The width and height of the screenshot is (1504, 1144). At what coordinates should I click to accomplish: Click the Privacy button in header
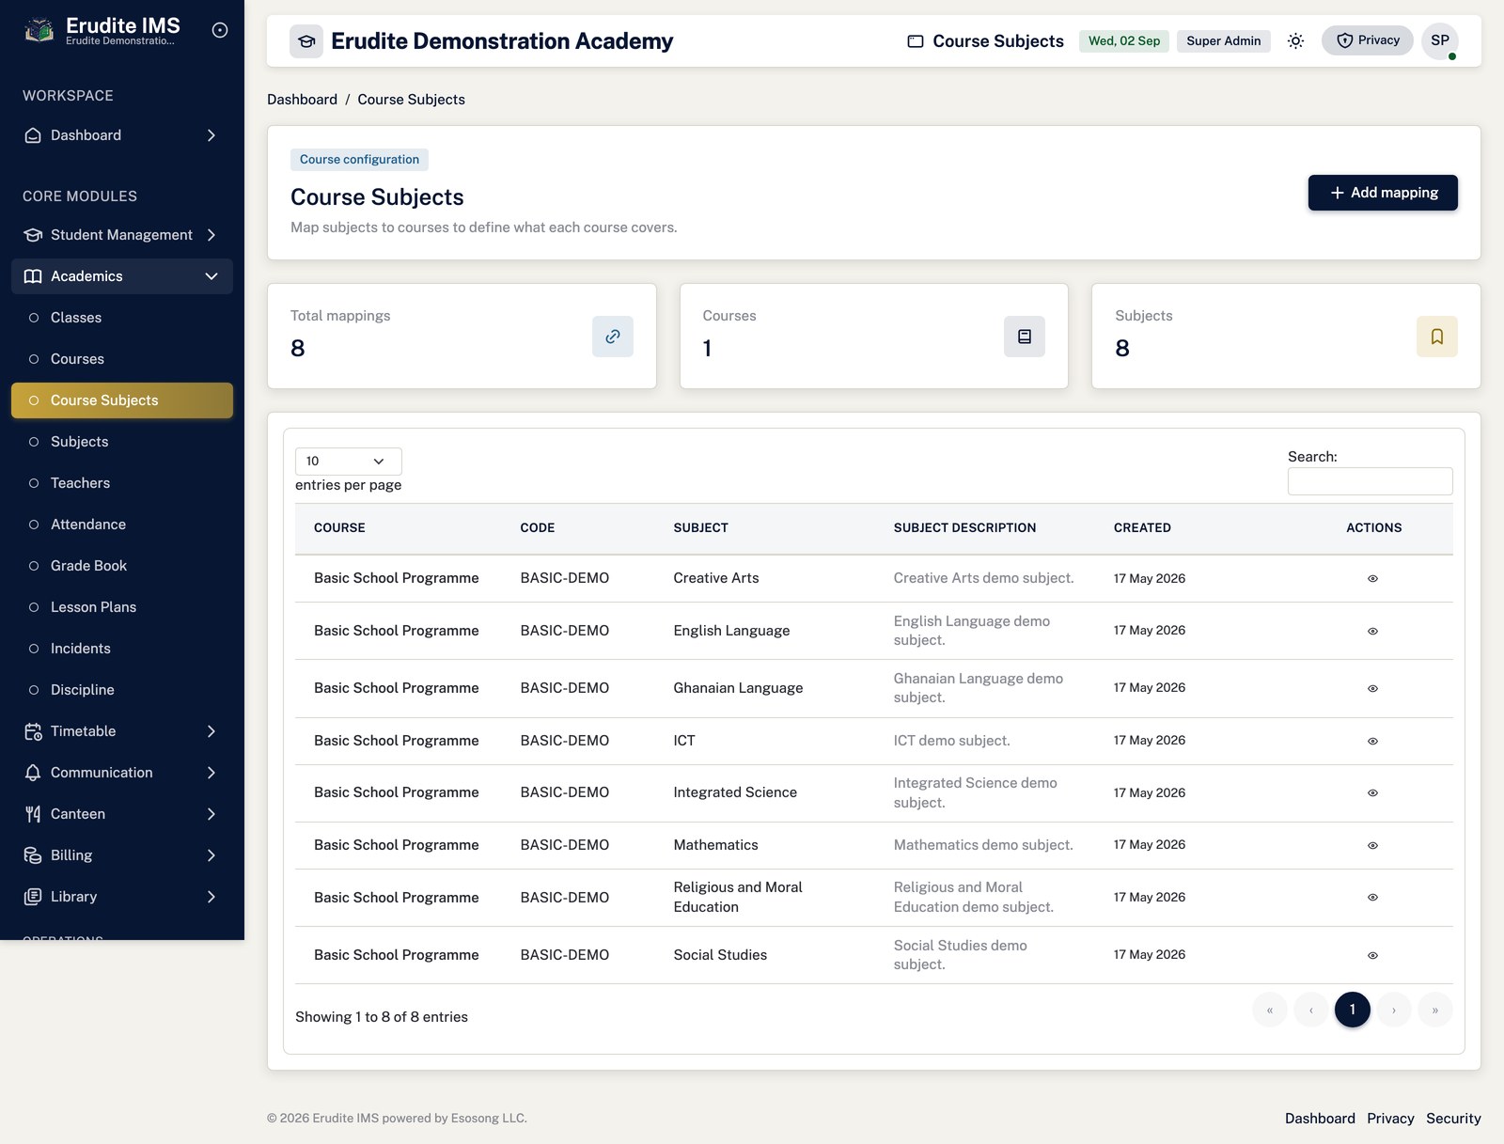click(1368, 40)
